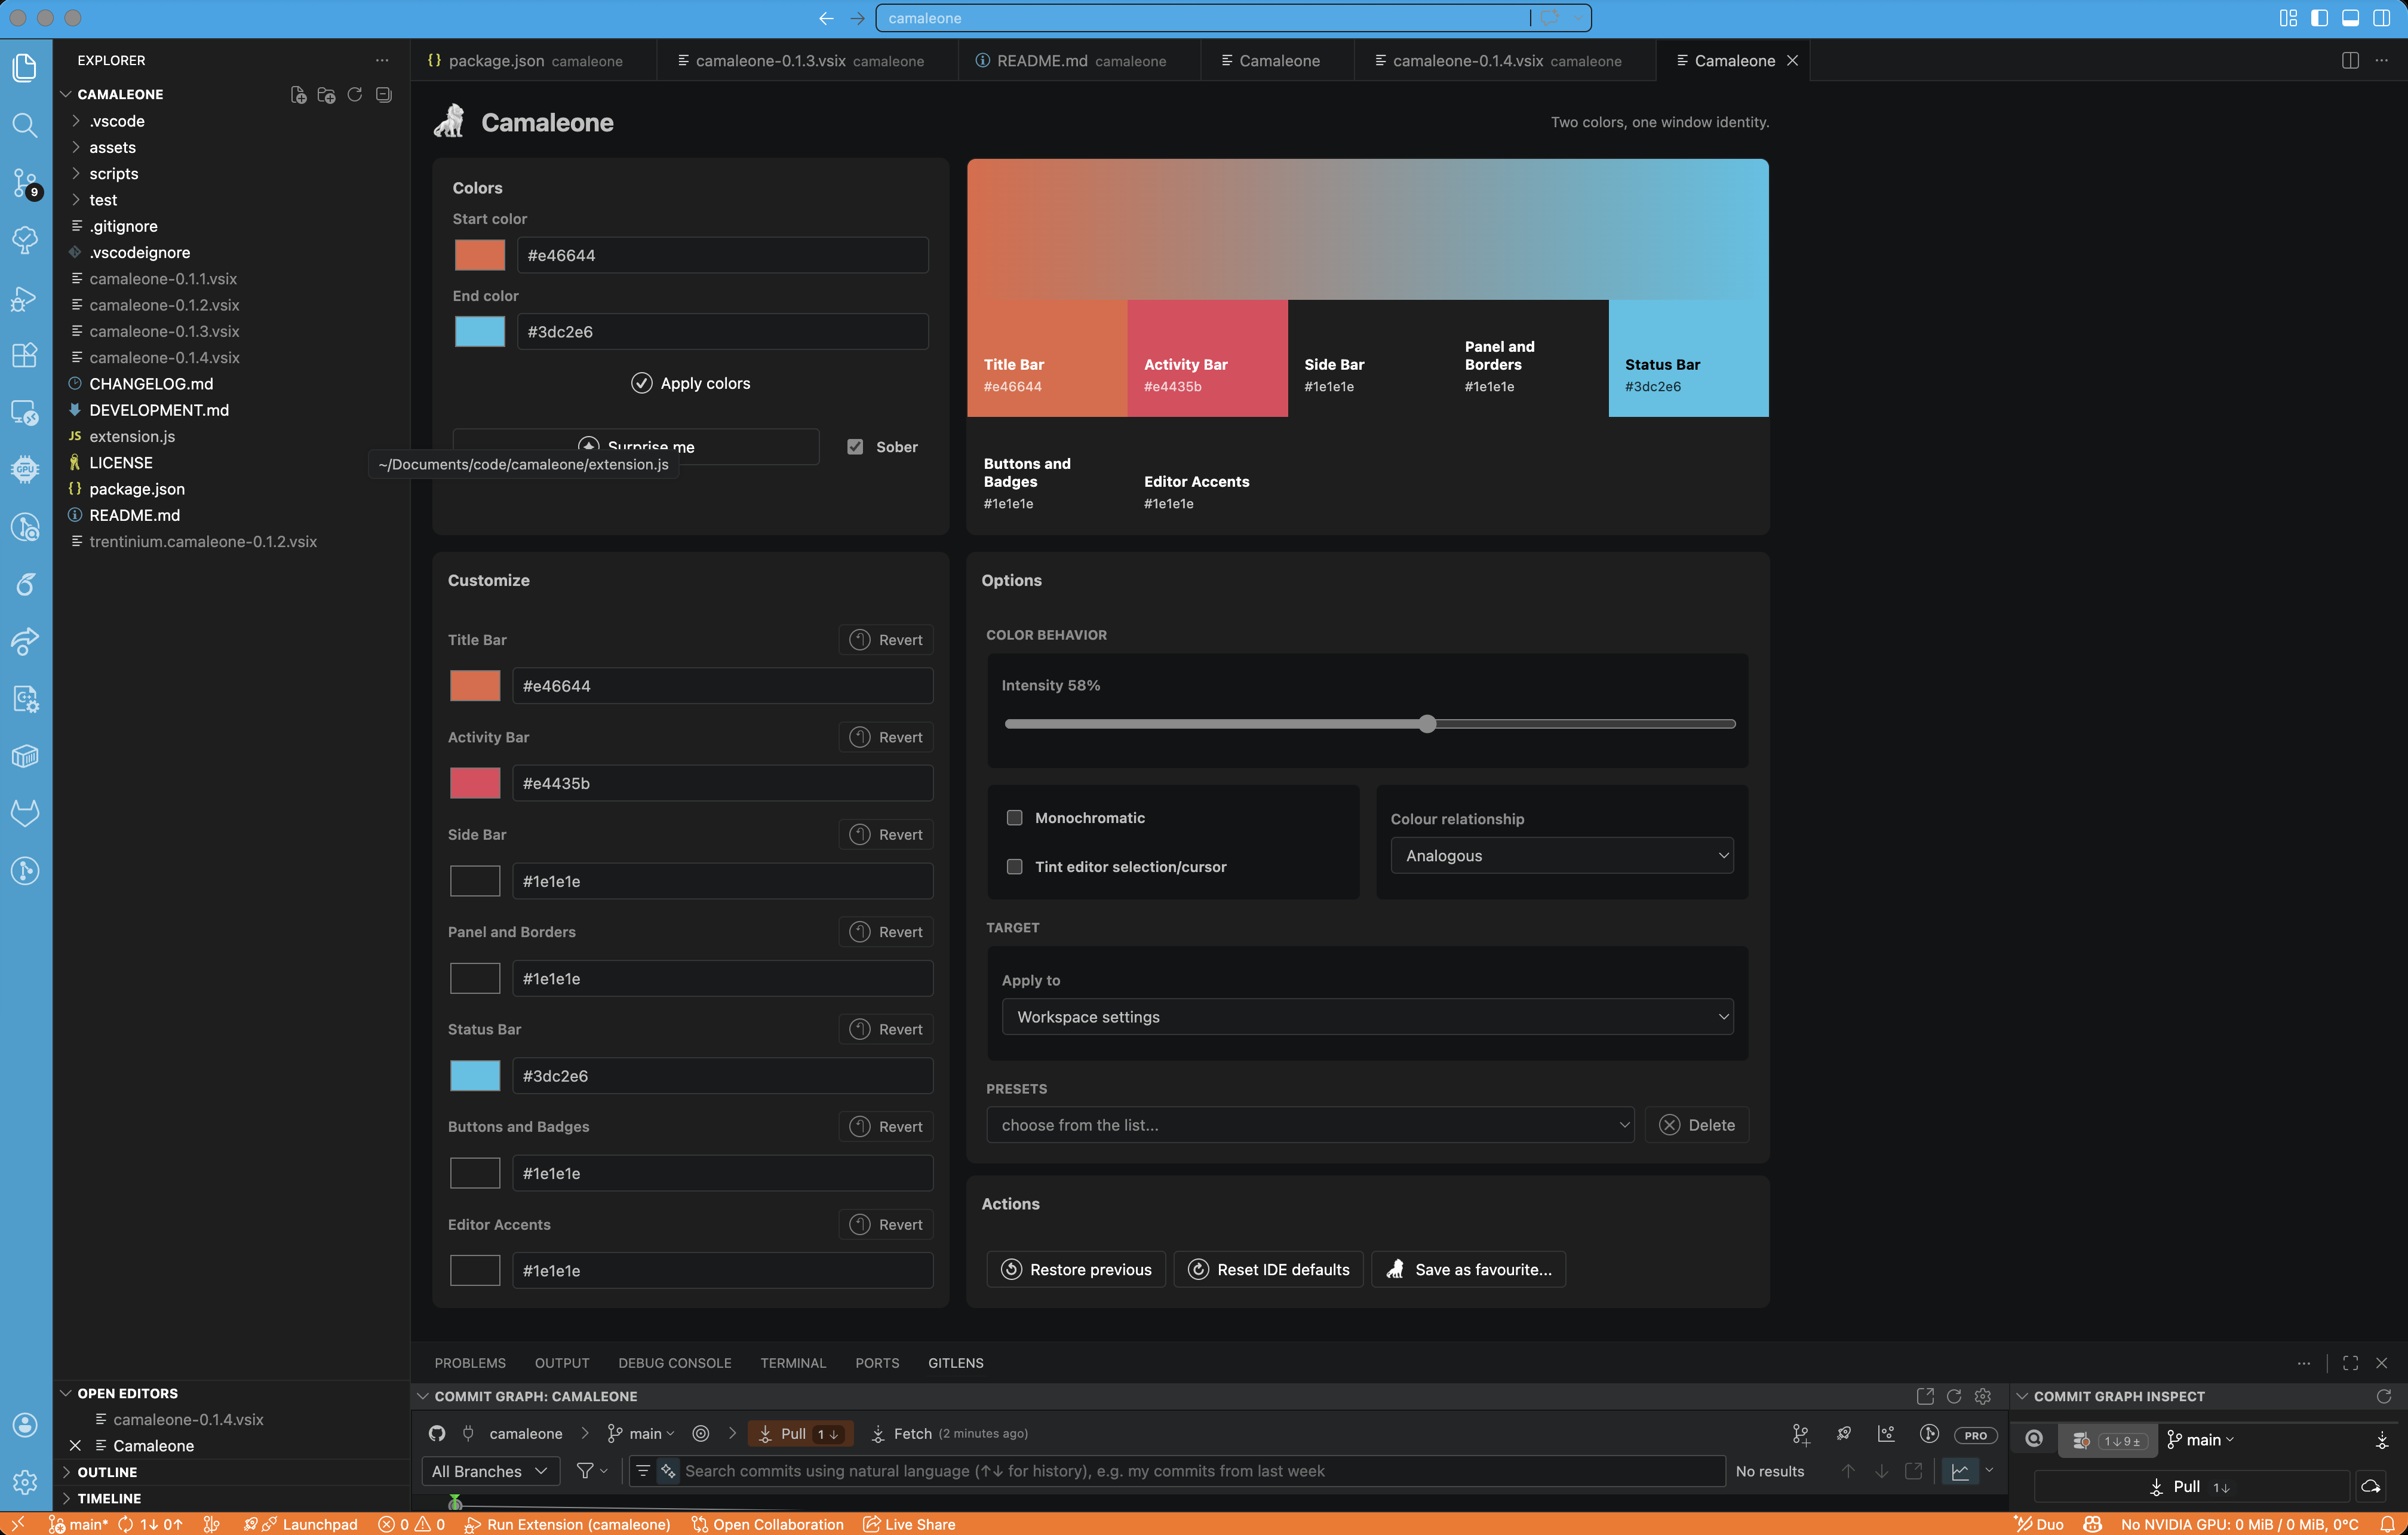Click the Commit Graph search commits field
The height and width of the screenshot is (1535, 2408).
pyautogui.click(x=1177, y=1470)
